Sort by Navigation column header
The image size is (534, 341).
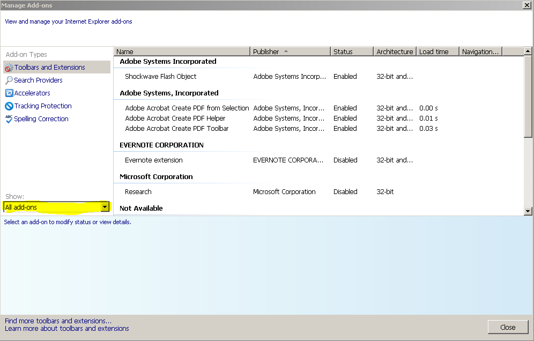(x=480, y=51)
